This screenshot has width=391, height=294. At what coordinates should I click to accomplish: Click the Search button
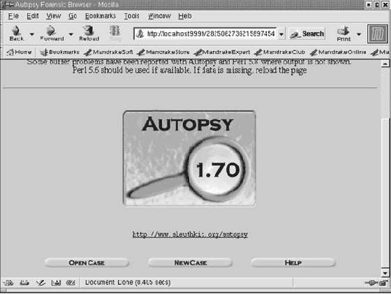click(x=307, y=34)
